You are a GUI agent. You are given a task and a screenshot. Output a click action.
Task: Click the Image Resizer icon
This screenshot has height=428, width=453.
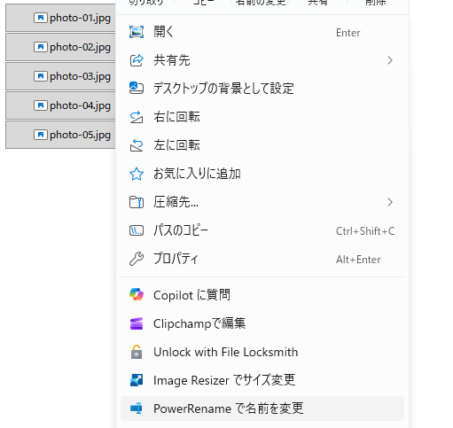click(137, 380)
